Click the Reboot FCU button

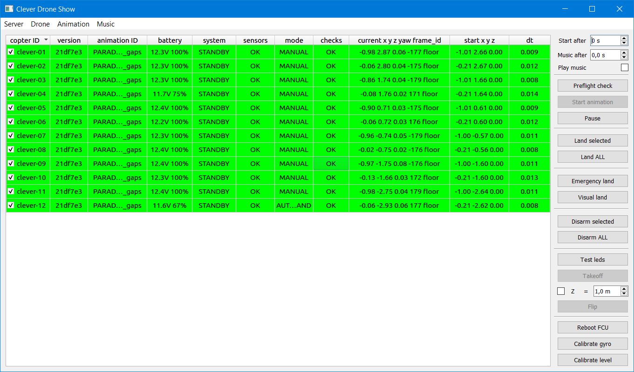pyautogui.click(x=593, y=327)
